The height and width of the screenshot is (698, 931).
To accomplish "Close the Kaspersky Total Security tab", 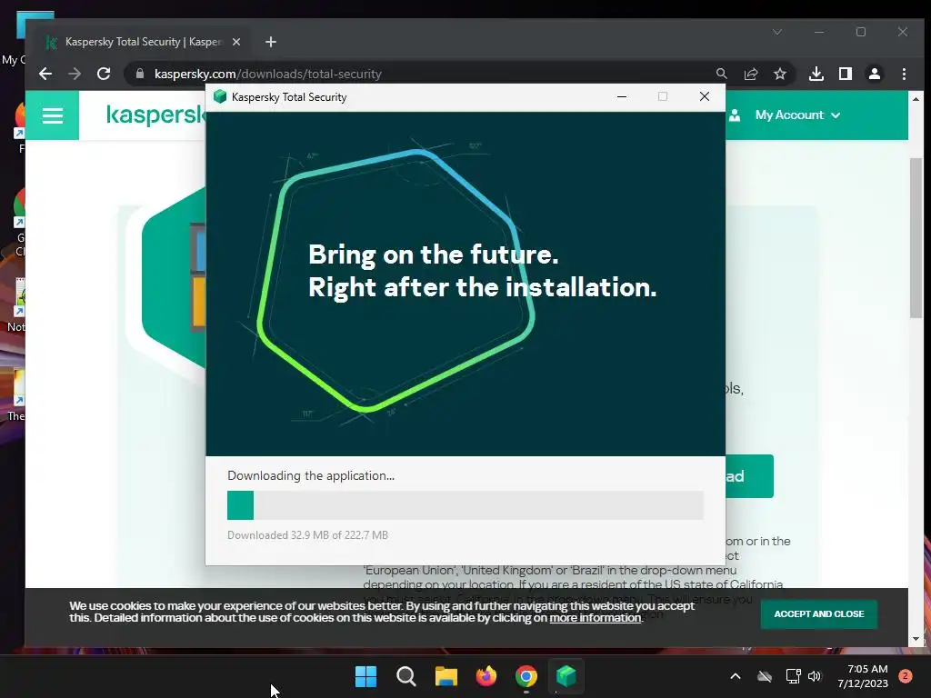I will point(236,42).
